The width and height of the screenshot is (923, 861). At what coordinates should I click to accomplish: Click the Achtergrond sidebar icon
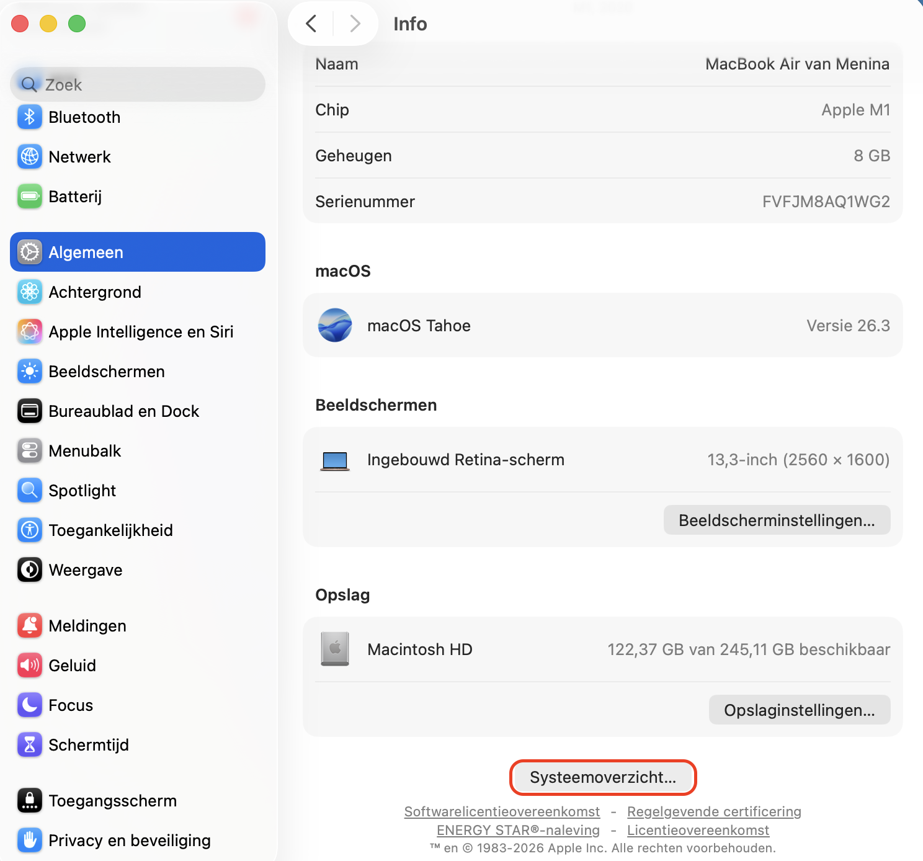click(29, 292)
